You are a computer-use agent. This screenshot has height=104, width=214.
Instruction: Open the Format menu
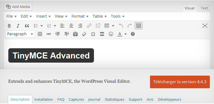pyautogui.click(x=80, y=16)
